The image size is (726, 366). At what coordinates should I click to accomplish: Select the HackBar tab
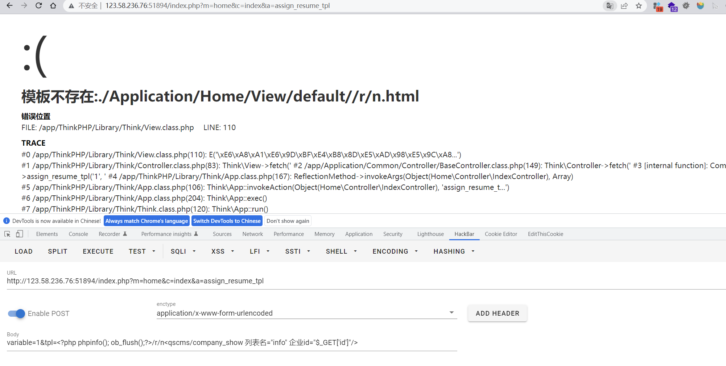click(x=464, y=234)
